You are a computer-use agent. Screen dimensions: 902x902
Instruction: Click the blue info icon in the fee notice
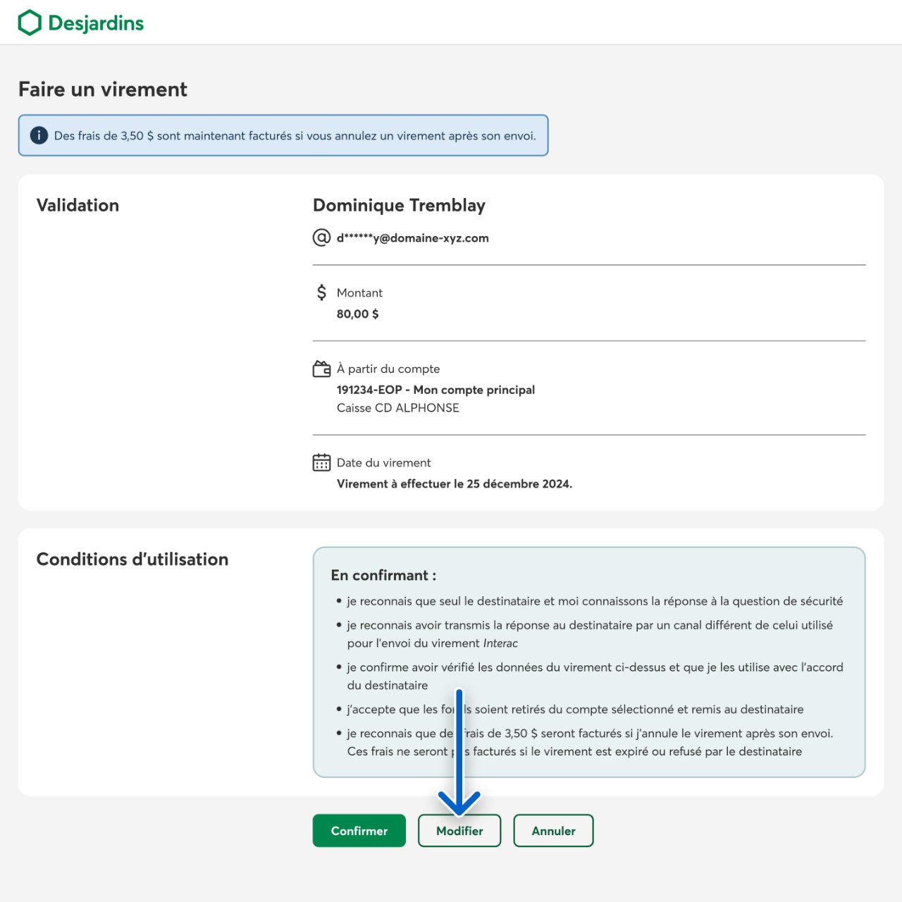[39, 135]
